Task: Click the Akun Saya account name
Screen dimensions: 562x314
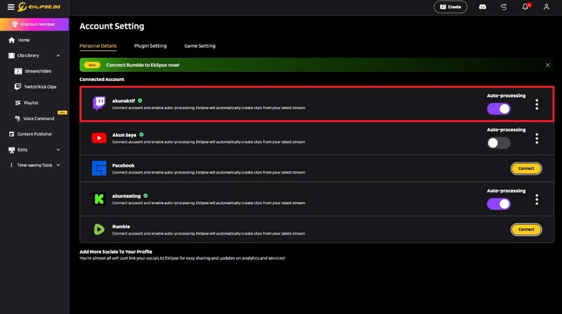Action: click(124, 135)
